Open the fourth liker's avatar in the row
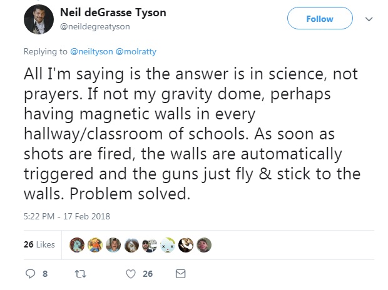Viewport: 388px width, 290px height. 131,244
